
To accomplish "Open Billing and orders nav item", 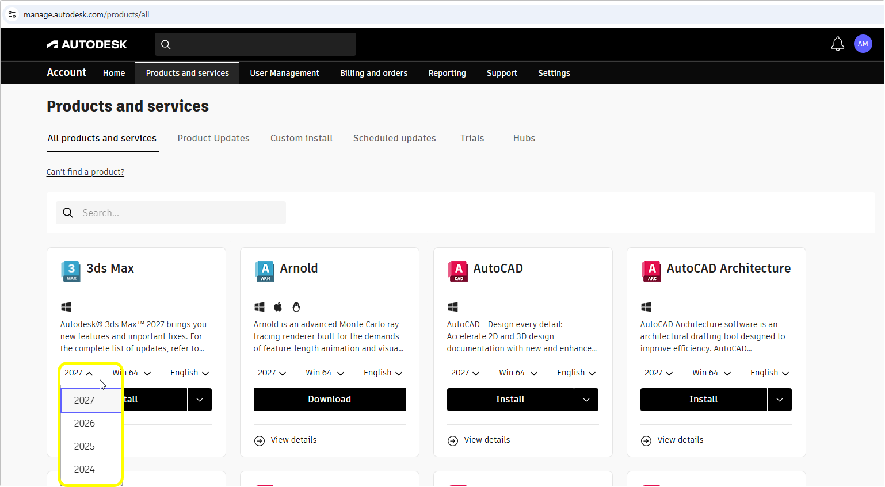I will [x=373, y=73].
